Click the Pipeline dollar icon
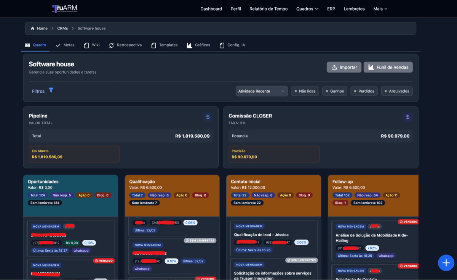The image size is (457, 280). [x=208, y=117]
